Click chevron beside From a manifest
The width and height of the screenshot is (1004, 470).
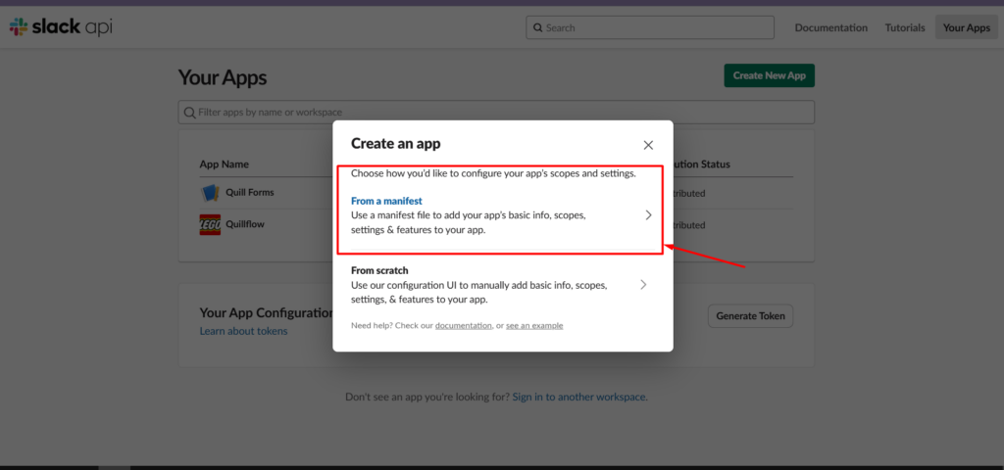648,215
